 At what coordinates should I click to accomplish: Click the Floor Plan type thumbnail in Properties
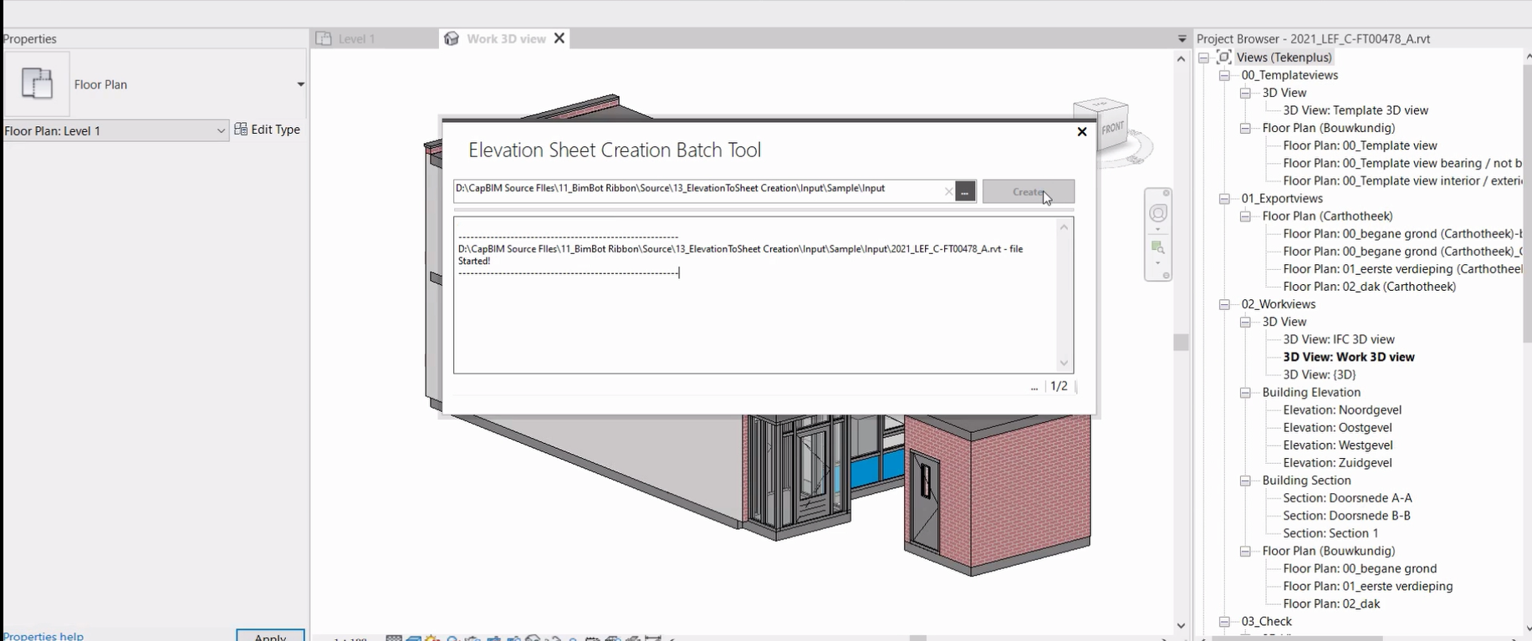point(37,84)
